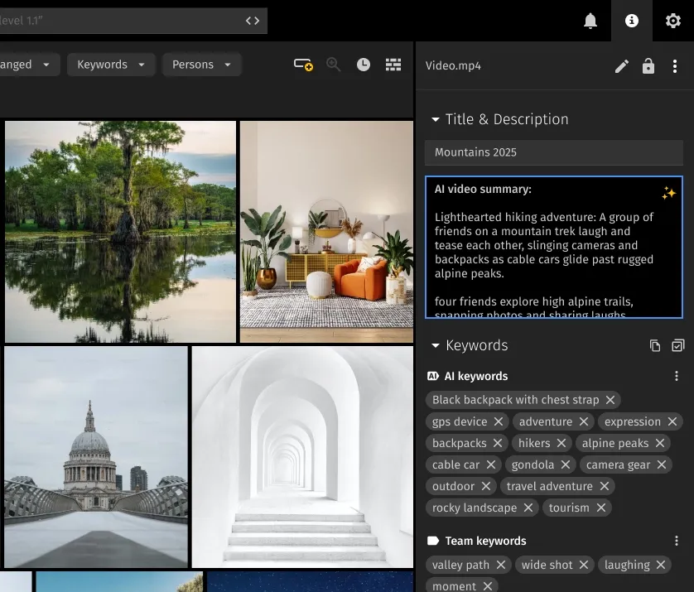The width and height of the screenshot is (694, 592).
Task: Switch grid layout view icon
Action: [x=393, y=65]
